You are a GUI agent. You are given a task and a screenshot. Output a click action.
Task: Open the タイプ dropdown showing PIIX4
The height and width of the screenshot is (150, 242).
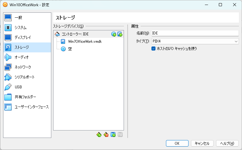pos(195,41)
